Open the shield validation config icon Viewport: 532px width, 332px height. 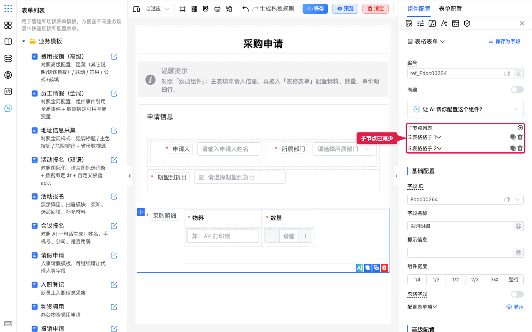point(467,23)
